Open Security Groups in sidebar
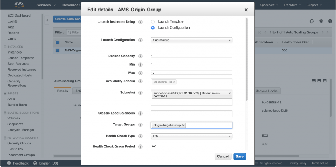This screenshot has height=167, width=336. point(19,143)
